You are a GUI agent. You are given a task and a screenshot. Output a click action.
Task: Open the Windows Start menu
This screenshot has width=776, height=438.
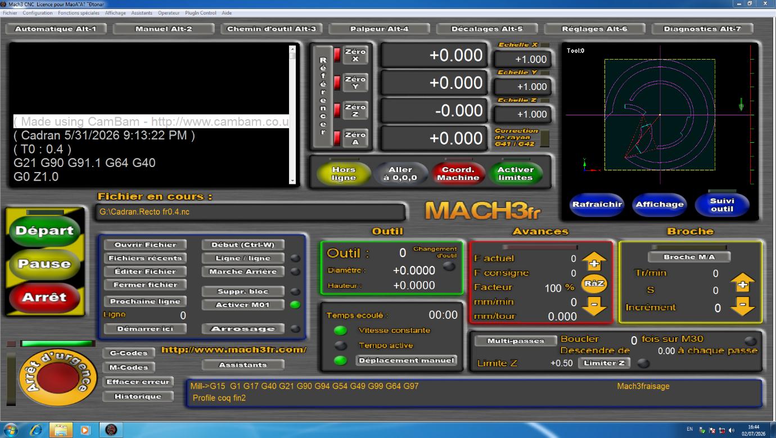(11, 430)
